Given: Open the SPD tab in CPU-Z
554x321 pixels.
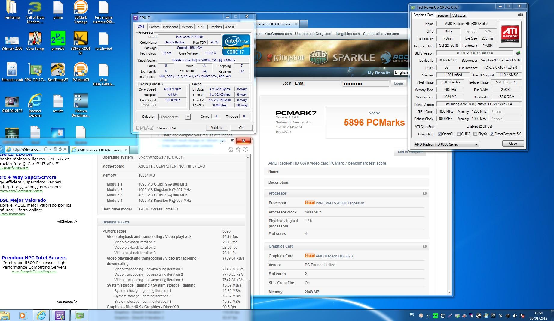Looking at the screenshot, I should (x=201, y=27).
